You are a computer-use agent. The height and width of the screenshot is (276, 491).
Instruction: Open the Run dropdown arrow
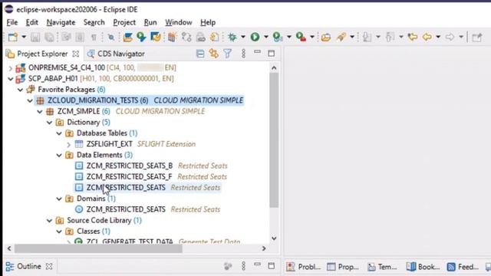point(266,37)
